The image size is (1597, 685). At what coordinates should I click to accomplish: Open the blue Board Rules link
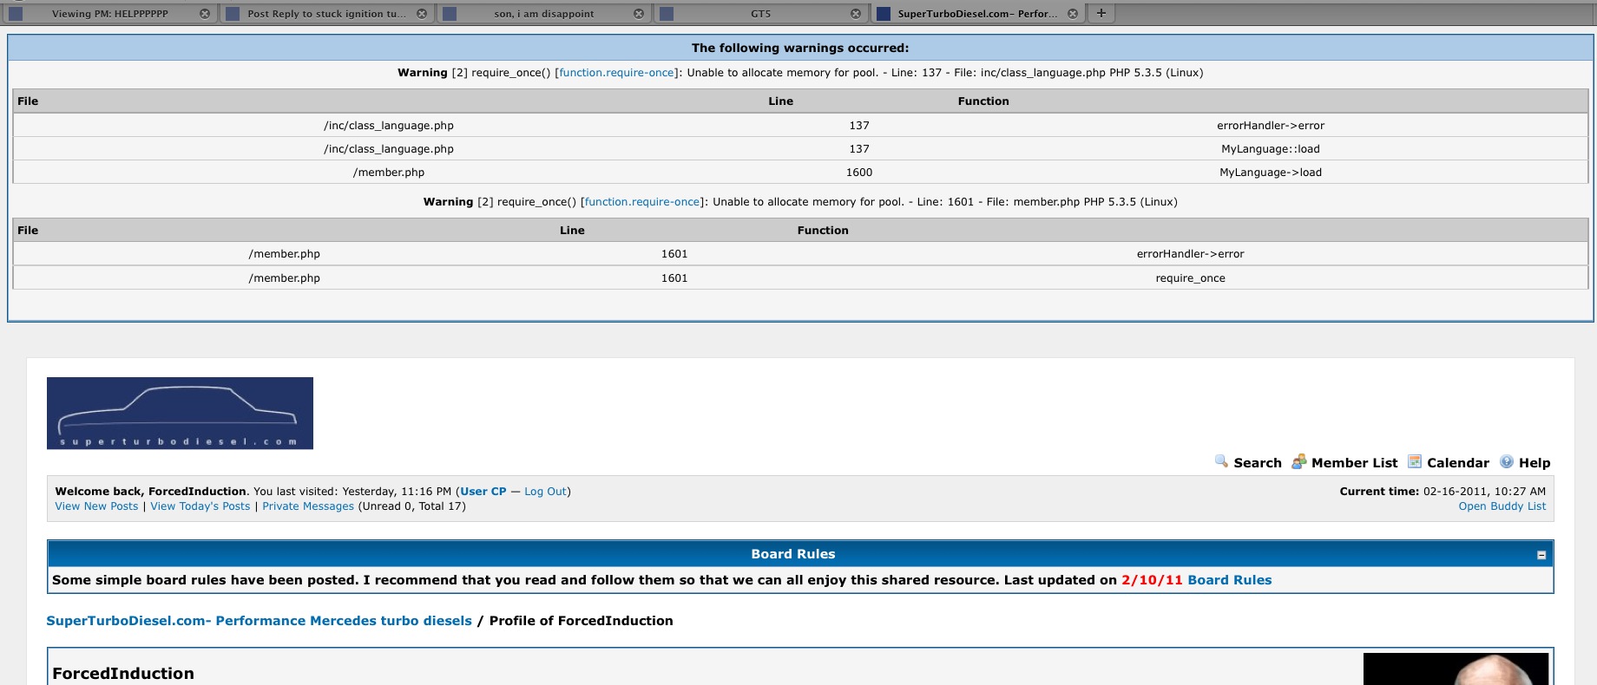pos(1230,580)
